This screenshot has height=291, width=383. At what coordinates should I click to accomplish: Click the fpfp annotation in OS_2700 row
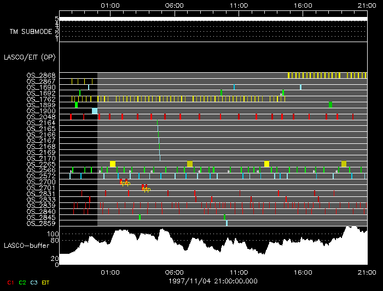[x=125, y=183]
